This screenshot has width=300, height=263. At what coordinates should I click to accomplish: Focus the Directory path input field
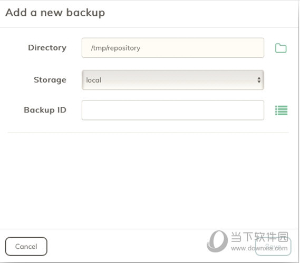point(173,48)
